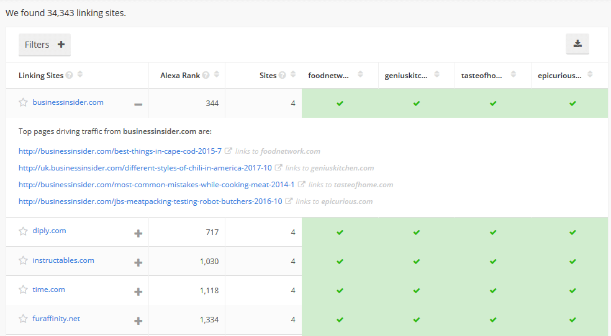Open jbs-meatpacking-testing-robot-butchers URL
This screenshot has height=336, width=611.
150,201
